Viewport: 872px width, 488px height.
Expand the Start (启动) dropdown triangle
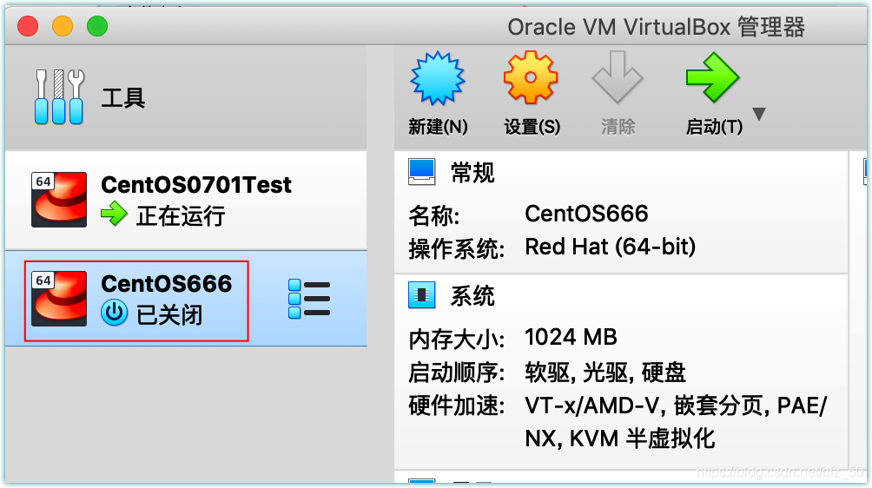coord(758,114)
